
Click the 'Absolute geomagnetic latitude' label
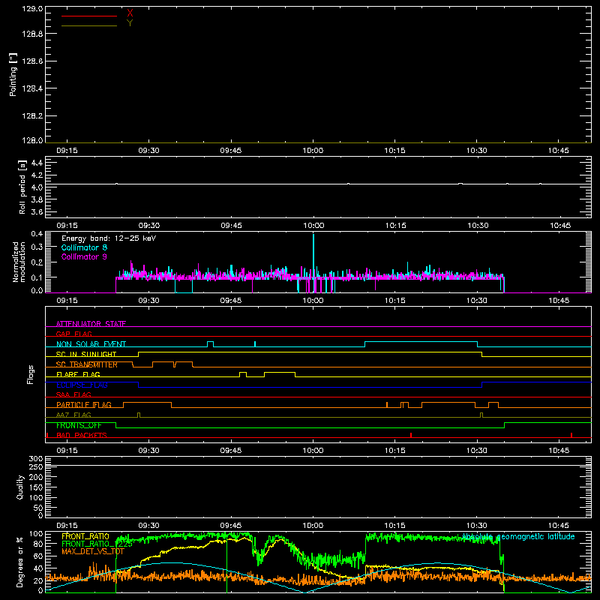[x=518, y=536]
